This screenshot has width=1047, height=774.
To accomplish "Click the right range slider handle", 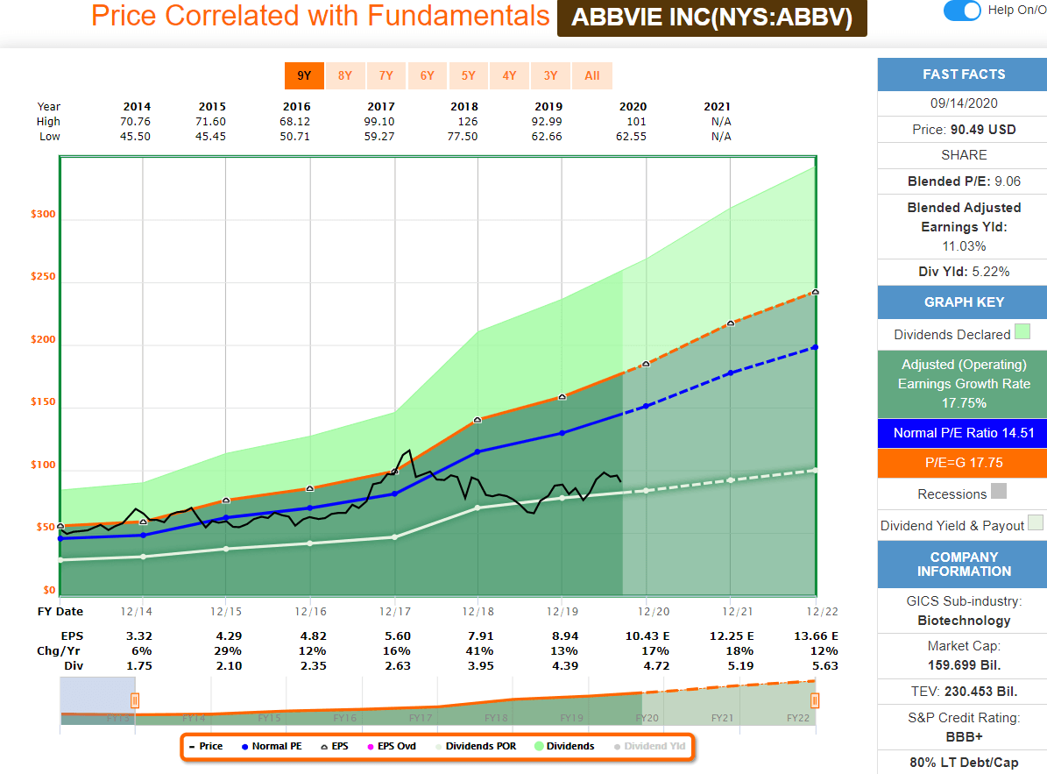I will tap(815, 700).
